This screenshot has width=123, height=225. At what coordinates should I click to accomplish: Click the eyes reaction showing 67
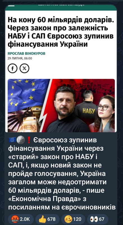tap(98, 219)
